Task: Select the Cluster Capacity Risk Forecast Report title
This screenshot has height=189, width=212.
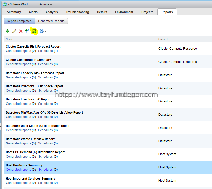Action: pos(33,46)
